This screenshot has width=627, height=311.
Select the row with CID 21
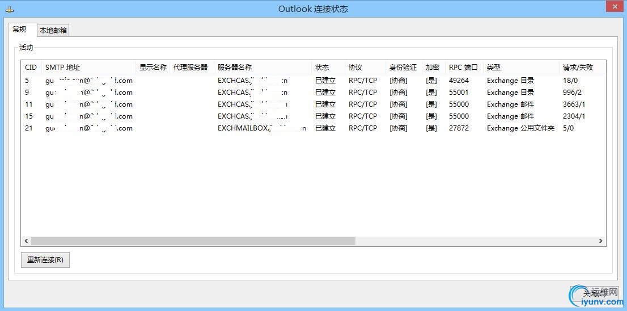click(x=313, y=128)
